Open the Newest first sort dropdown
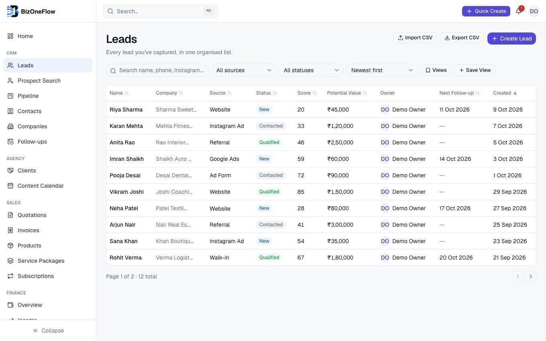Screen dimensions: 546x341 [382, 70]
